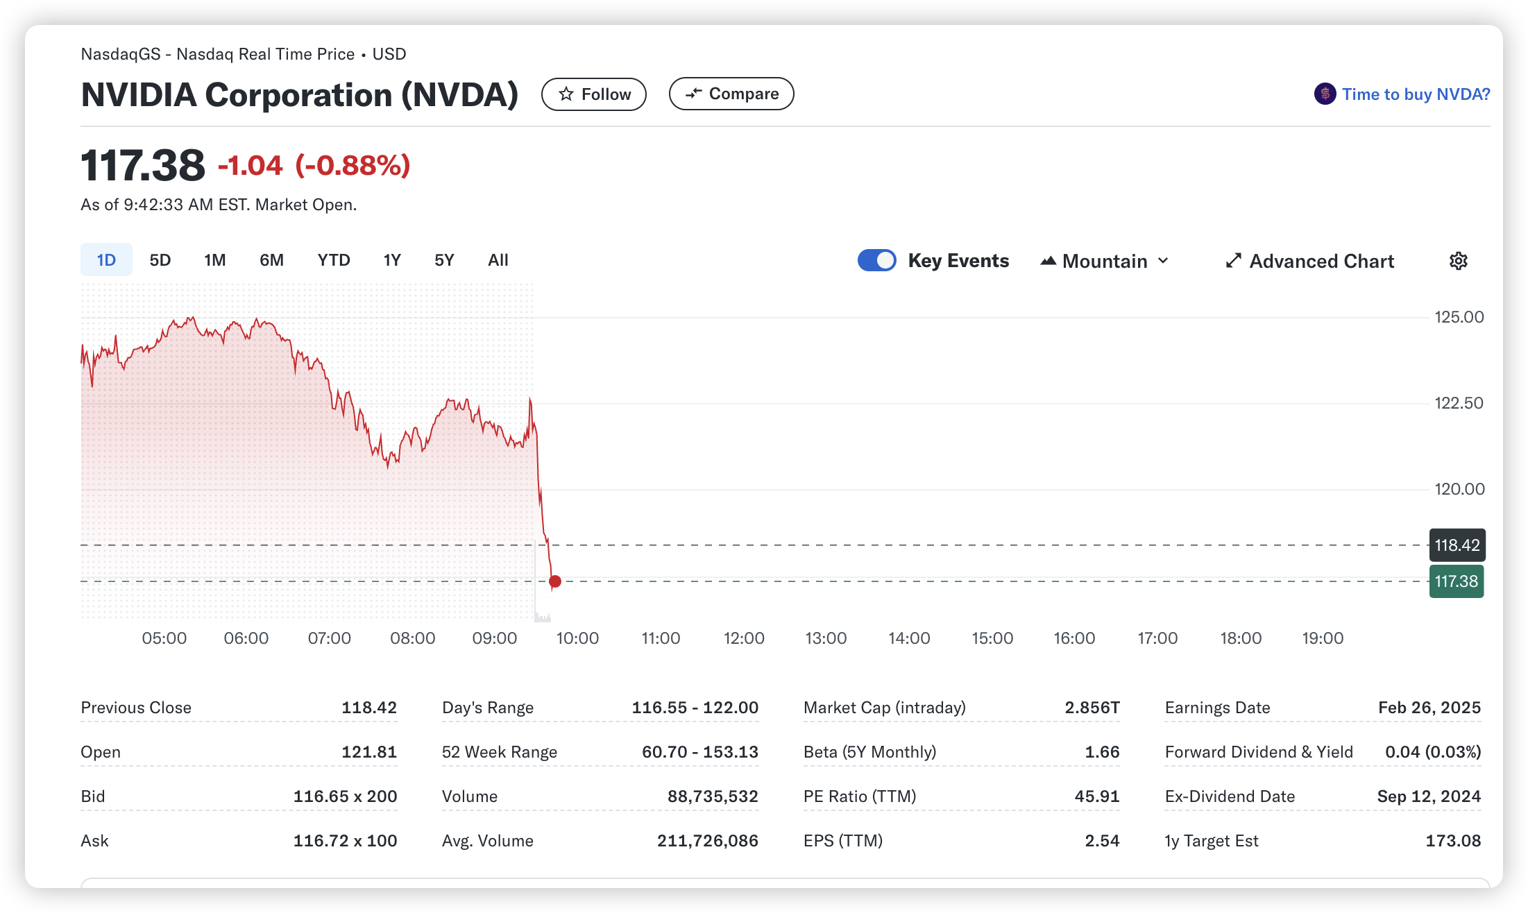Viewport: 1528px width, 913px height.
Task: Select the 1M time range
Action: (x=215, y=260)
